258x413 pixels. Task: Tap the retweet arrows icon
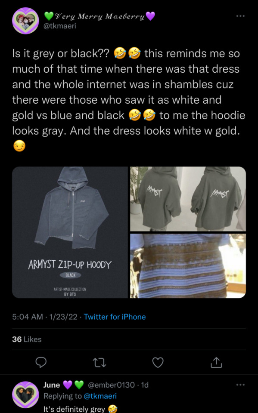pyautogui.click(x=100, y=363)
